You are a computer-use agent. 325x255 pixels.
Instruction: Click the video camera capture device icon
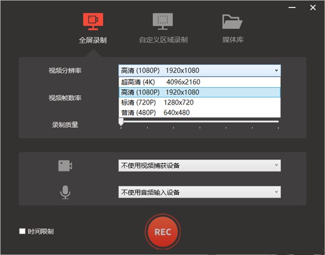(x=65, y=166)
